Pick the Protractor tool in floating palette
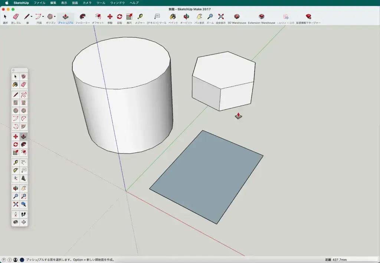Viewport: 380px width, 263px height. tap(16, 170)
